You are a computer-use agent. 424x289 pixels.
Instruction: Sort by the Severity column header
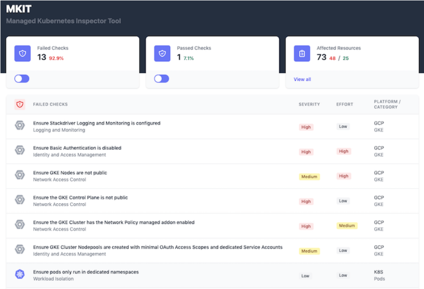coord(309,105)
